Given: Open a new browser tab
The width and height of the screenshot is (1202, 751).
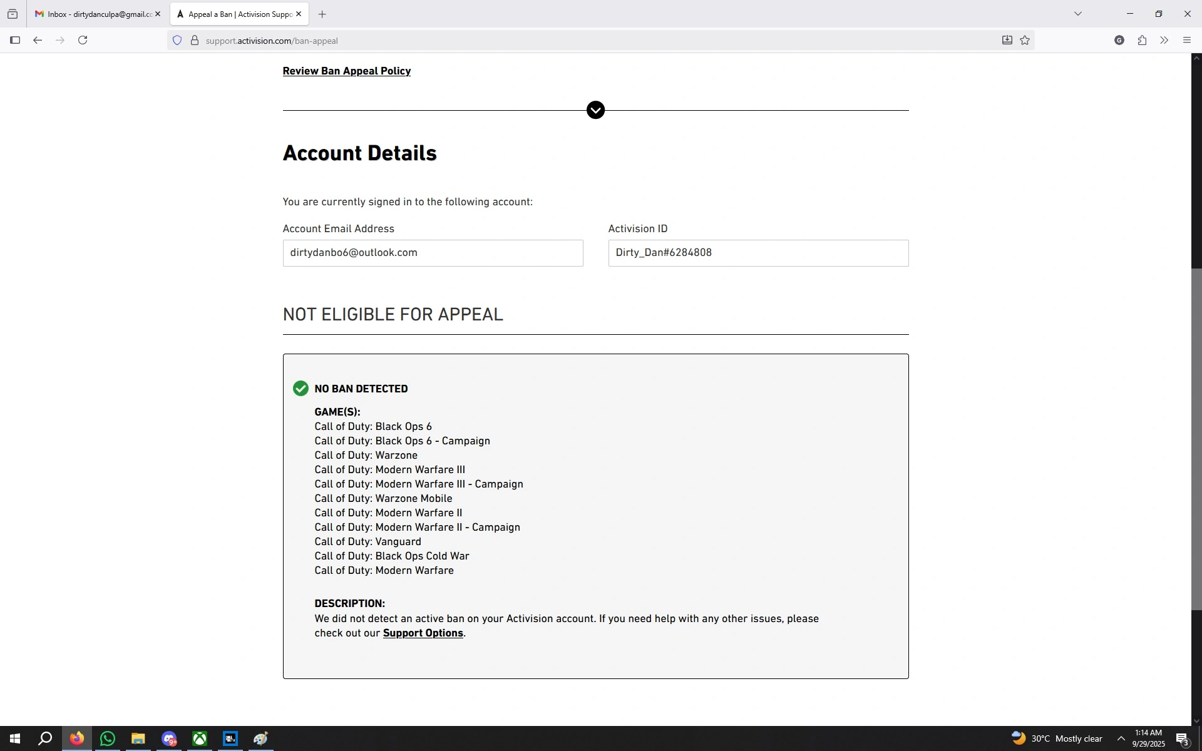Looking at the screenshot, I should 322,14.
